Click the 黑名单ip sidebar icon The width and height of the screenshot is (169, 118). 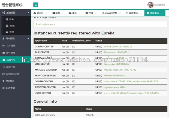point(4,81)
